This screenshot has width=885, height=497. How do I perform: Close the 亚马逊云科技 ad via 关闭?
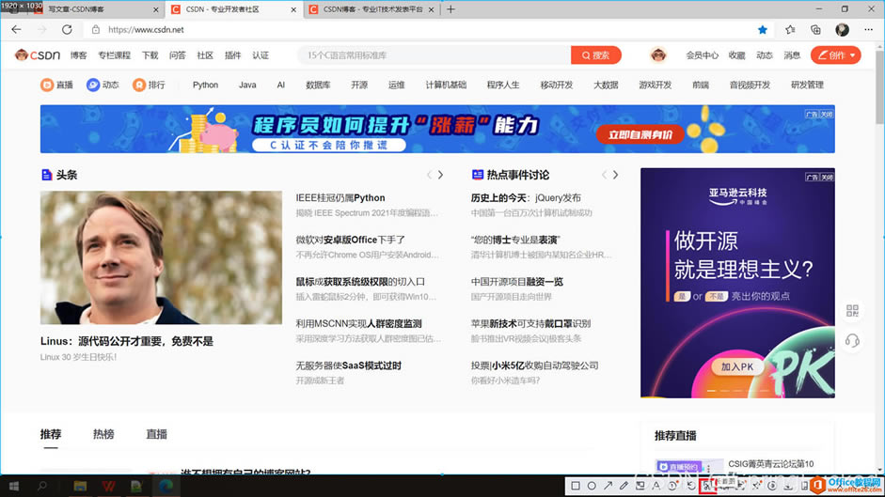point(827,178)
